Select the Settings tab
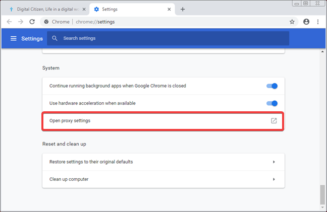 [132, 9]
